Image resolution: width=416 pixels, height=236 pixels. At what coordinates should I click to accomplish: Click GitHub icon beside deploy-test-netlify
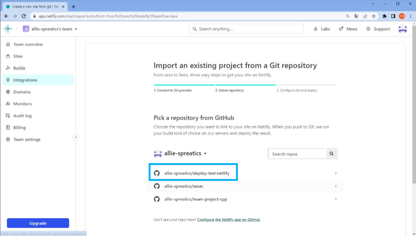pyautogui.click(x=157, y=173)
